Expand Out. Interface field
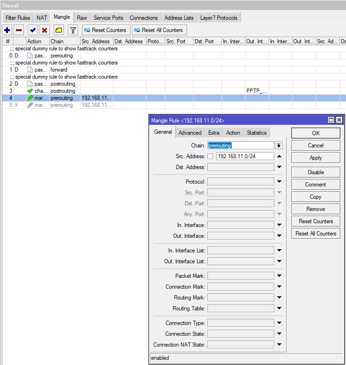 [279, 236]
